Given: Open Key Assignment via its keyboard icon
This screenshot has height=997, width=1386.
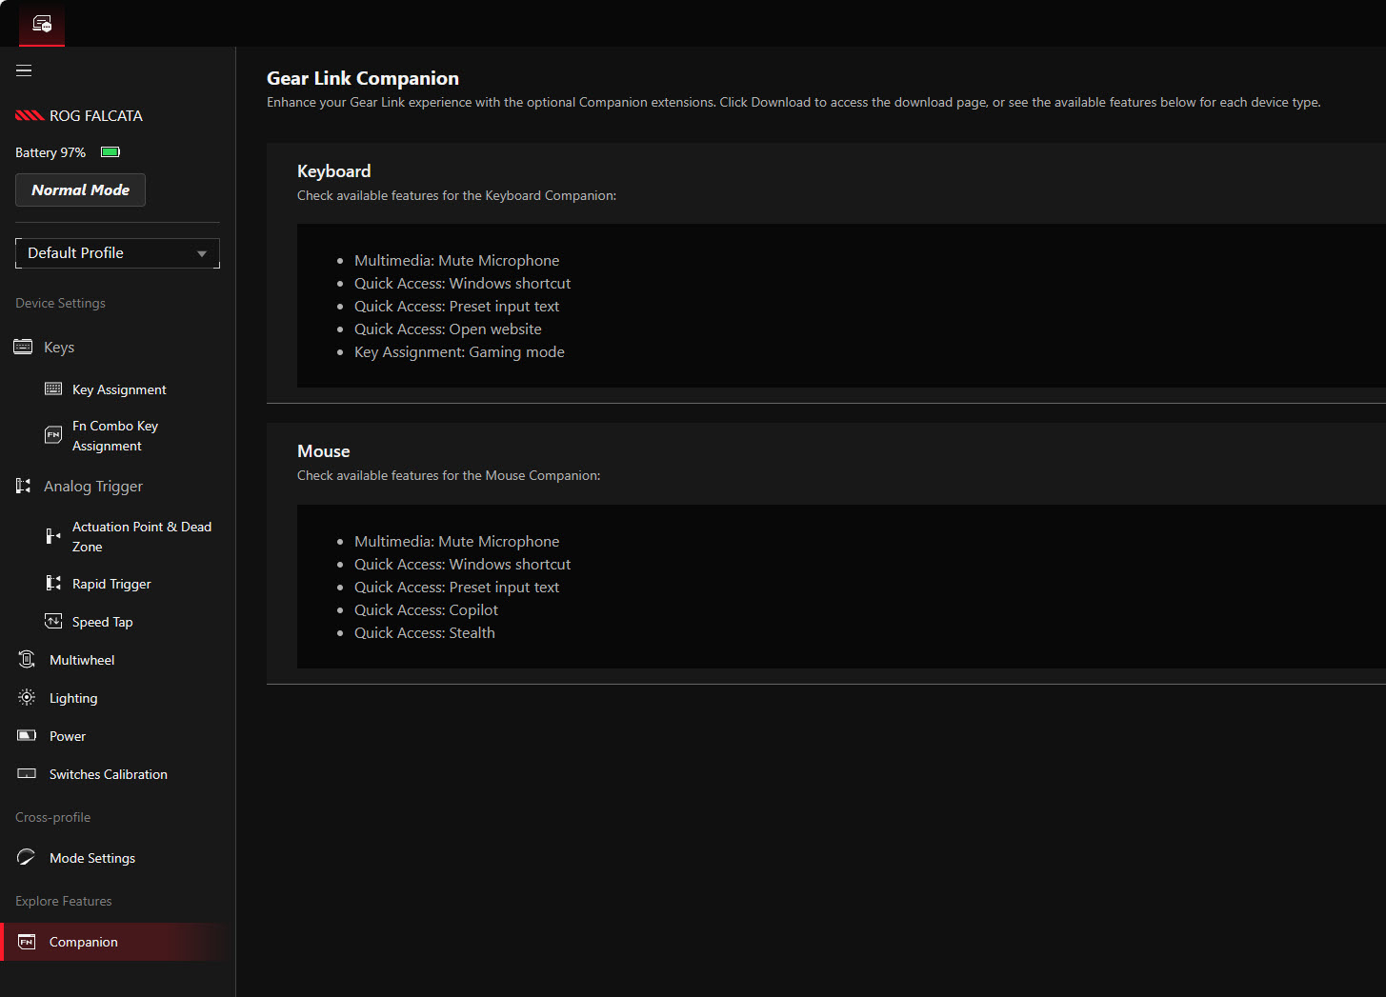Looking at the screenshot, I should point(53,389).
